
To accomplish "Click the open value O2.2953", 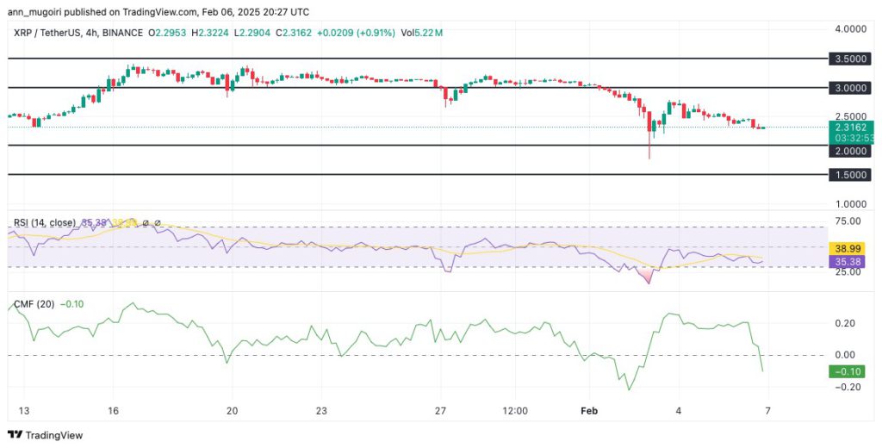I will (168, 34).
